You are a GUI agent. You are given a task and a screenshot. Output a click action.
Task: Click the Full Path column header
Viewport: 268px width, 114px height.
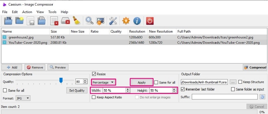pos(221,31)
